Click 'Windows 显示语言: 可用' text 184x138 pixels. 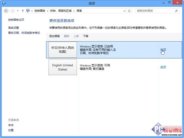[95, 65]
